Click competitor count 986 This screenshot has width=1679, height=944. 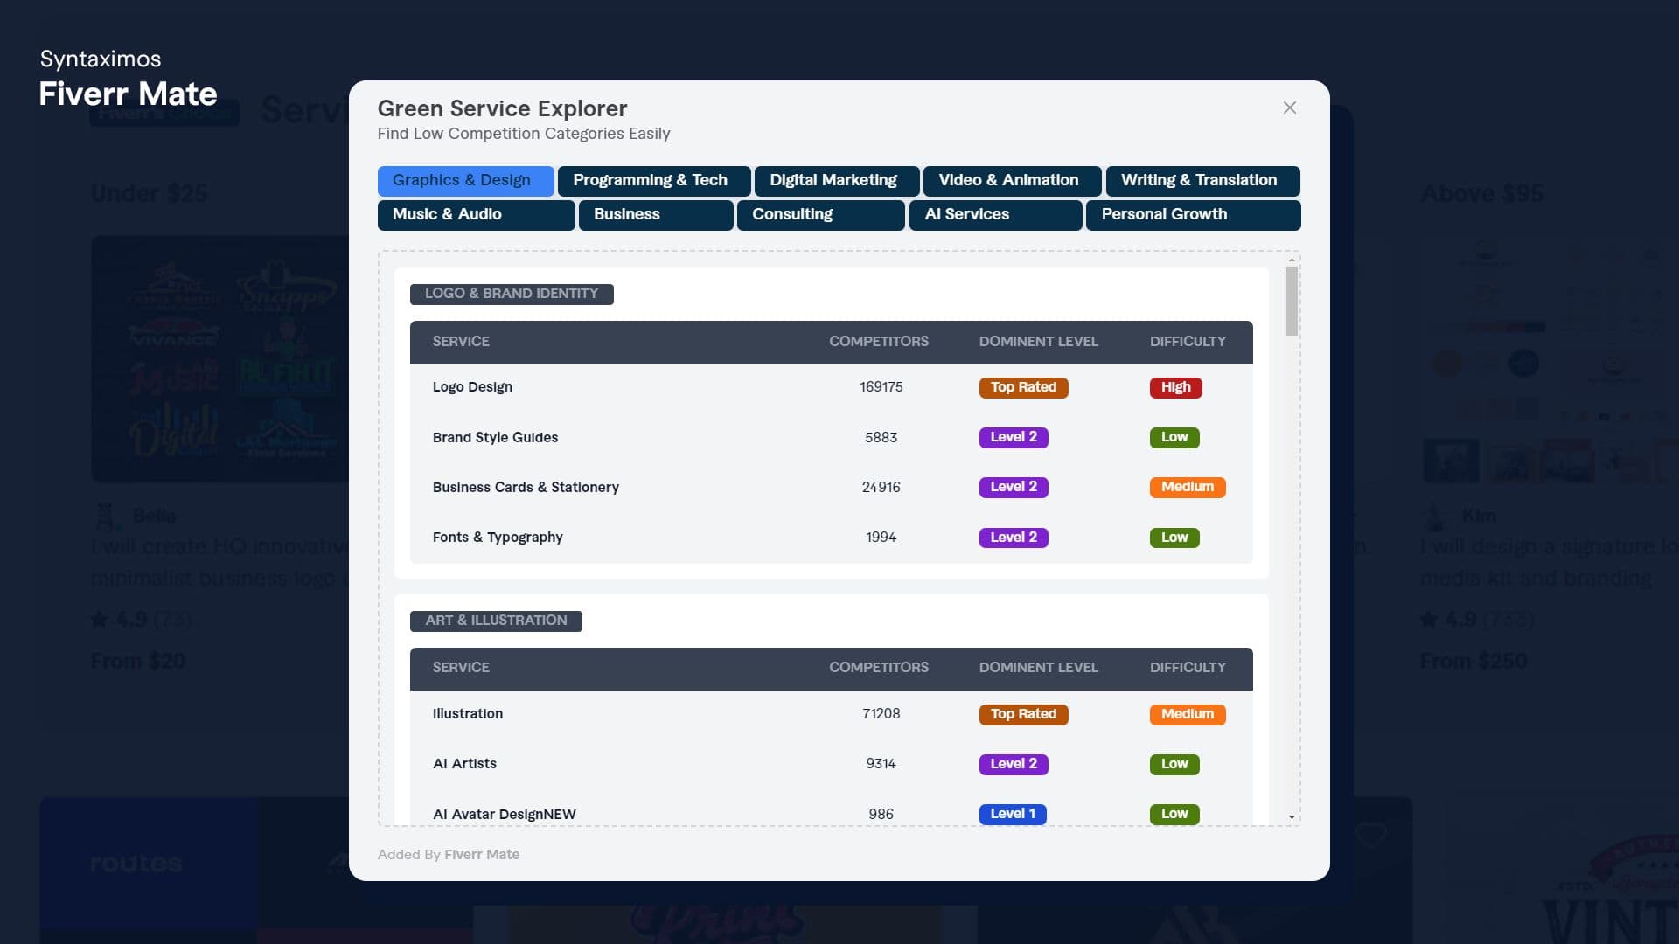pos(881,814)
